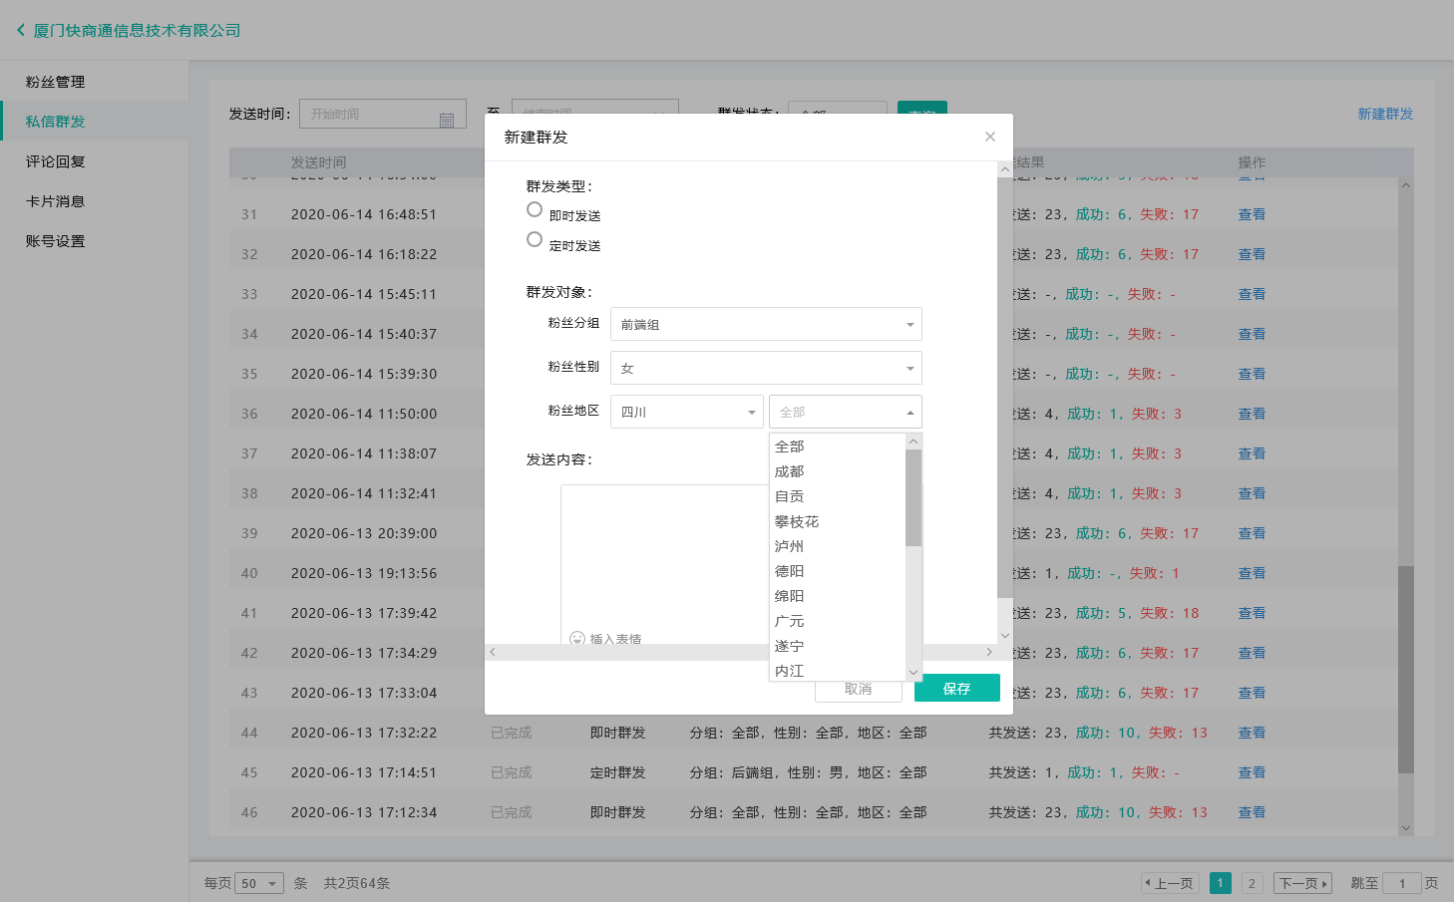Expand the province dropdown showing 四川
This screenshot has height=902, width=1454.
(686, 412)
